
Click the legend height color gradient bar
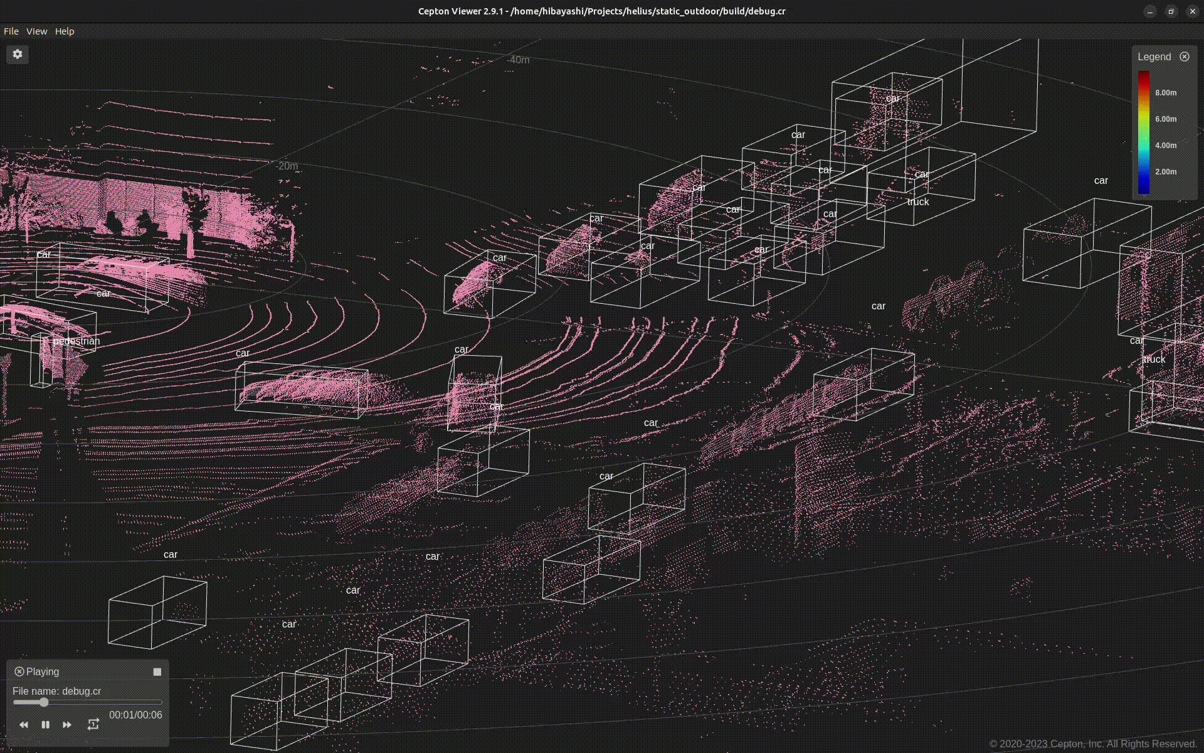1144,132
